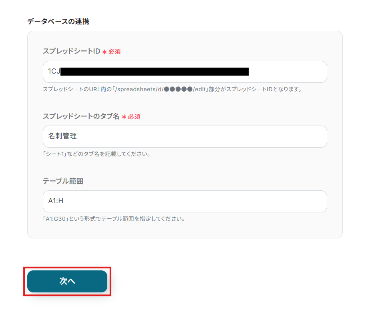This screenshot has height=318, width=368.
Task: Click the データベースの連携 section heading
Action: click(58, 22)
